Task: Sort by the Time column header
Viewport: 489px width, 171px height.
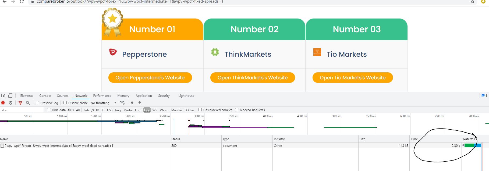Action: pos(435,139)
